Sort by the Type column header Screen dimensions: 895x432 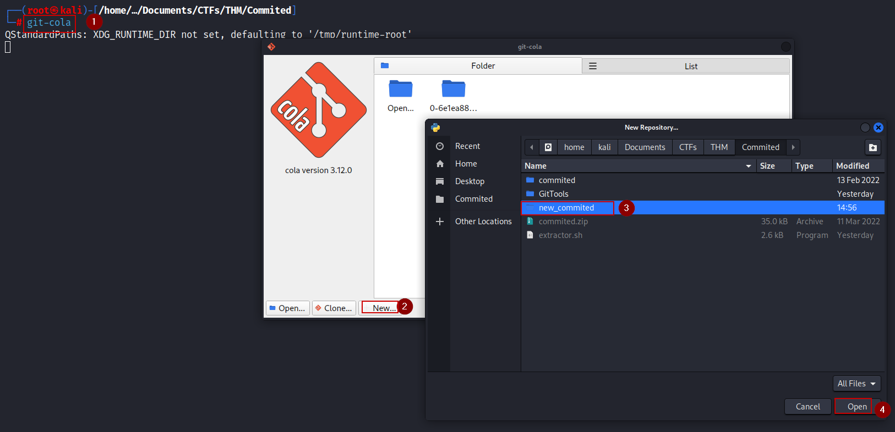[812, 166]
